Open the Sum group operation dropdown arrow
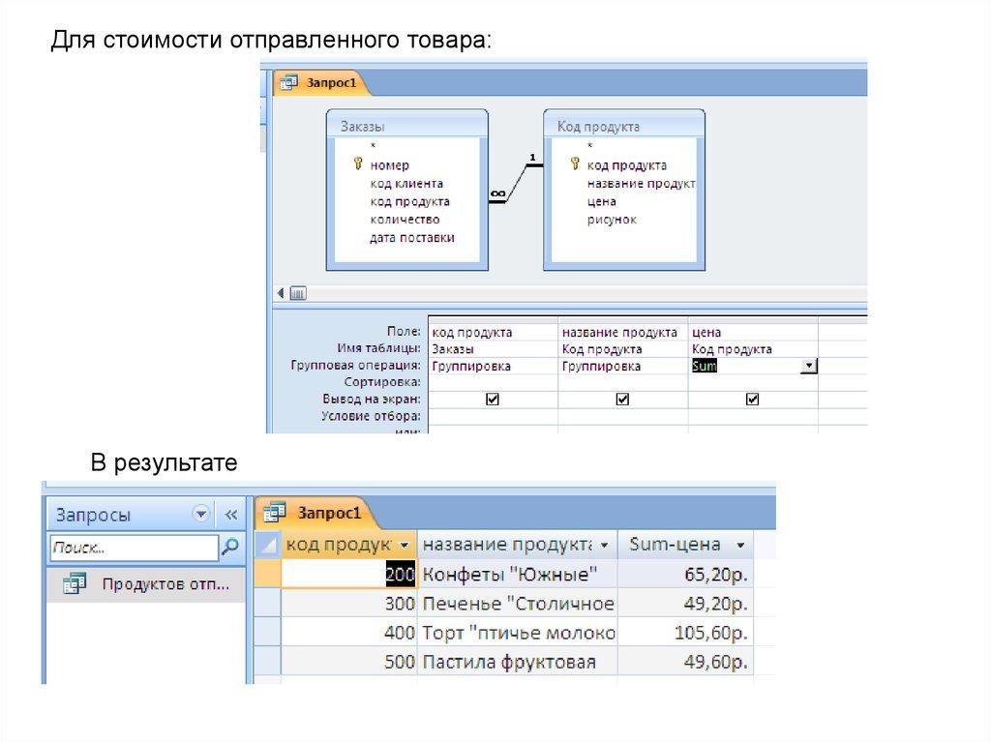991x742 pixels. [809, 367]
